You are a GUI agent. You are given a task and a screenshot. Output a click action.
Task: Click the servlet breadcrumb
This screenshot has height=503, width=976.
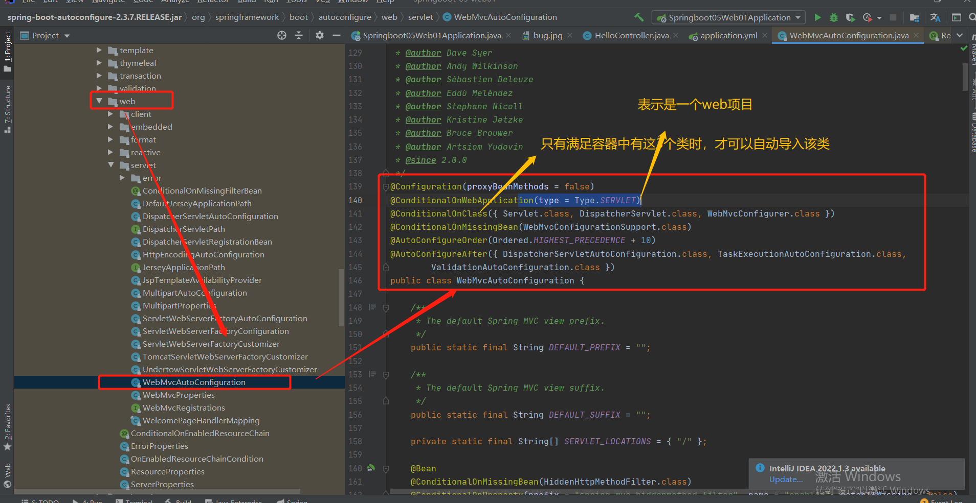tap(420, 17)
